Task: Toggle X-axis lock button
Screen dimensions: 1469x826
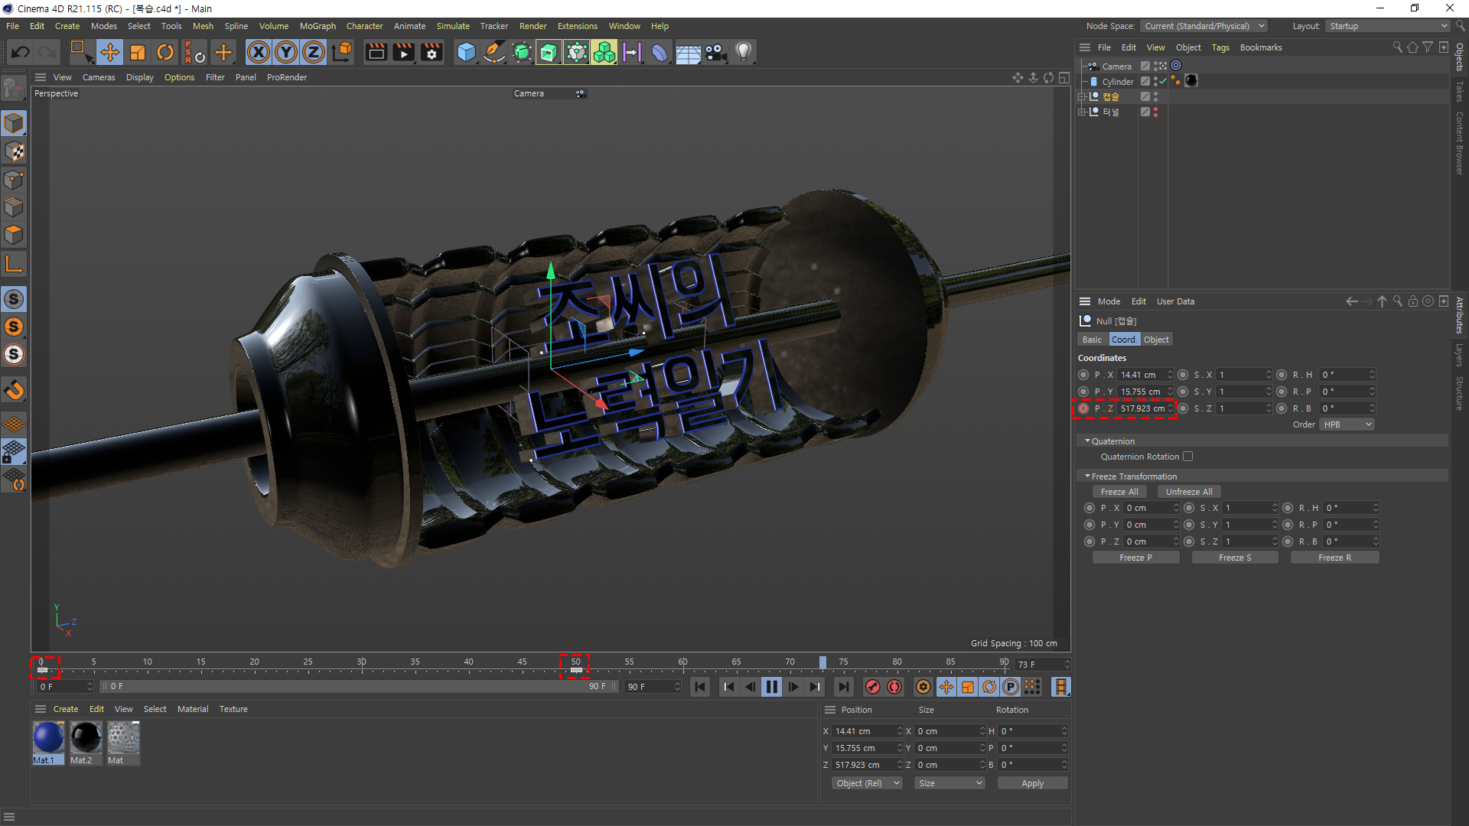Action: point(259,52)
